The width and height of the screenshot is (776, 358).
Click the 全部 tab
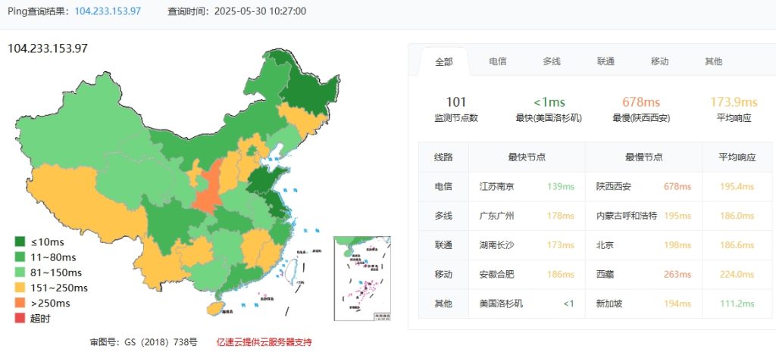click(443, 62)
